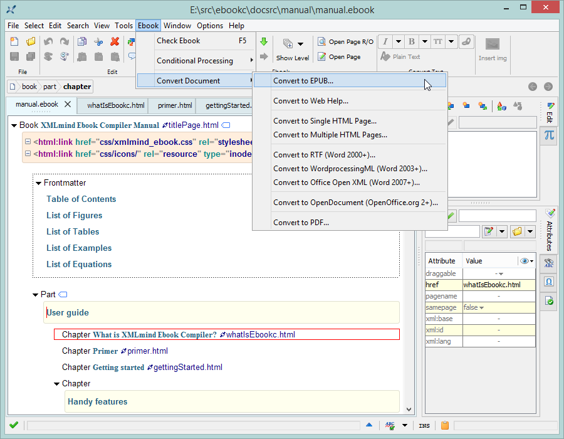Click the Open Page R/O button
The image size is (564, 439).
tap(345, 42)
